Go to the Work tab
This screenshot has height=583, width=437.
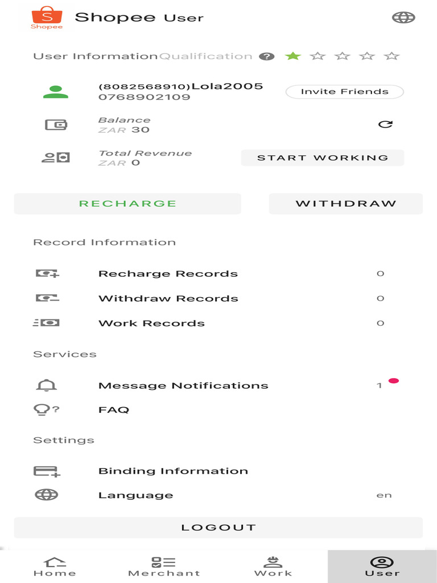pyautogui.click(x=273, y=566)
